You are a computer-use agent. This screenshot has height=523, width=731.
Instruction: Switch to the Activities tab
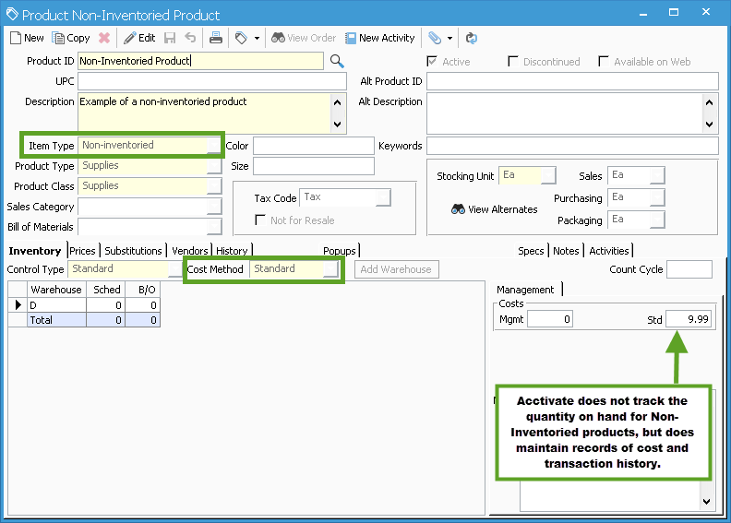coord(609,251)
